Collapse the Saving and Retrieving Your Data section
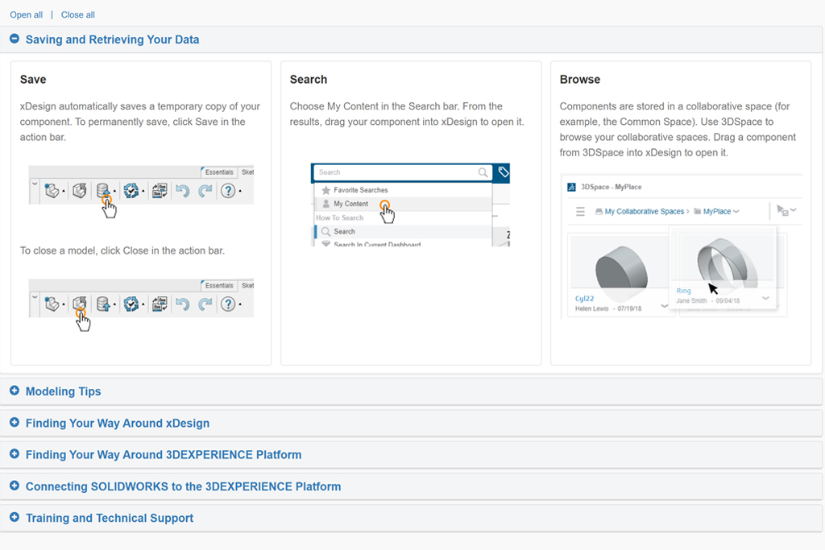 coord(15,39)
